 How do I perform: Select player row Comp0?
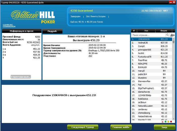(152, 46)
